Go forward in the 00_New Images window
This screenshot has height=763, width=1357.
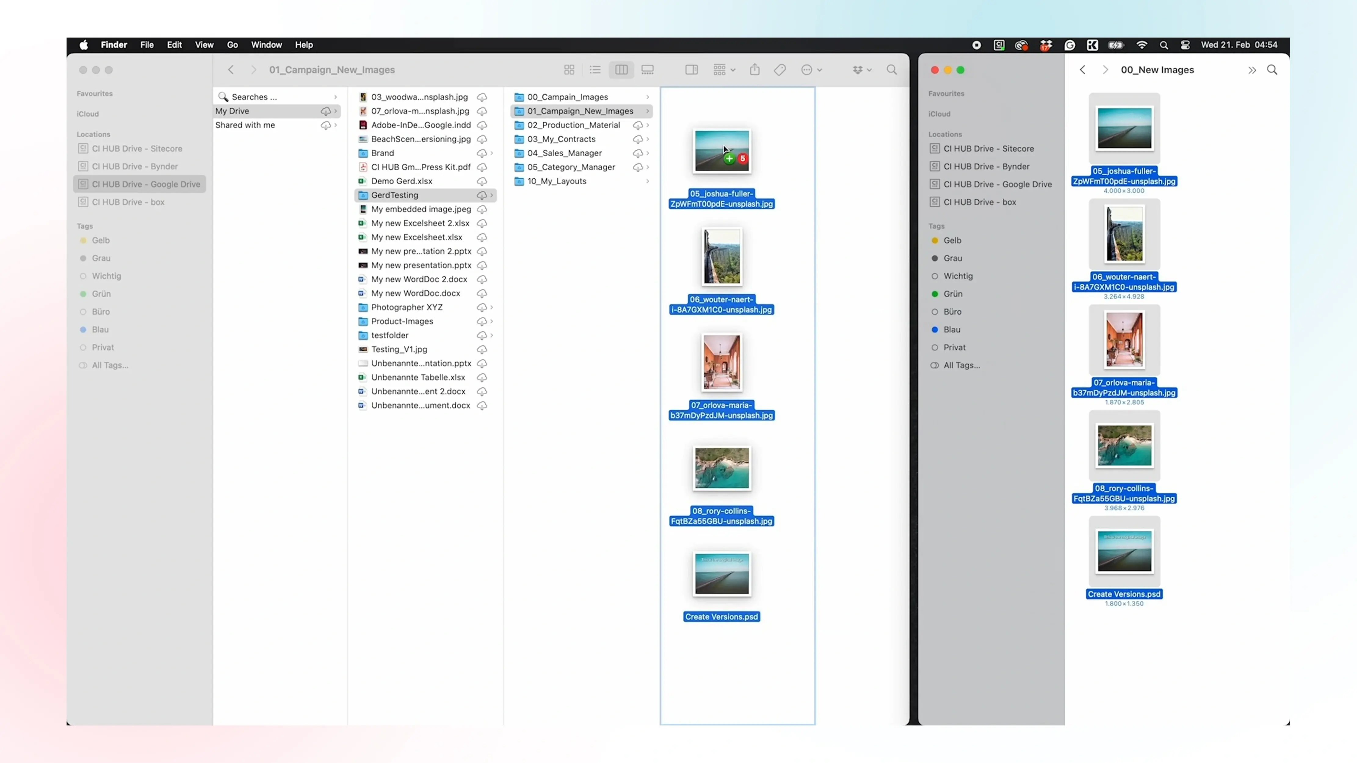(x=1105, y=70)
